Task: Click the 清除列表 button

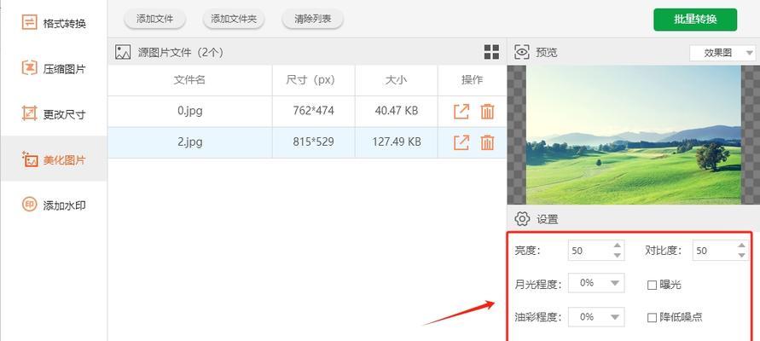Action: pyautogui.click(x=313, y=20)
